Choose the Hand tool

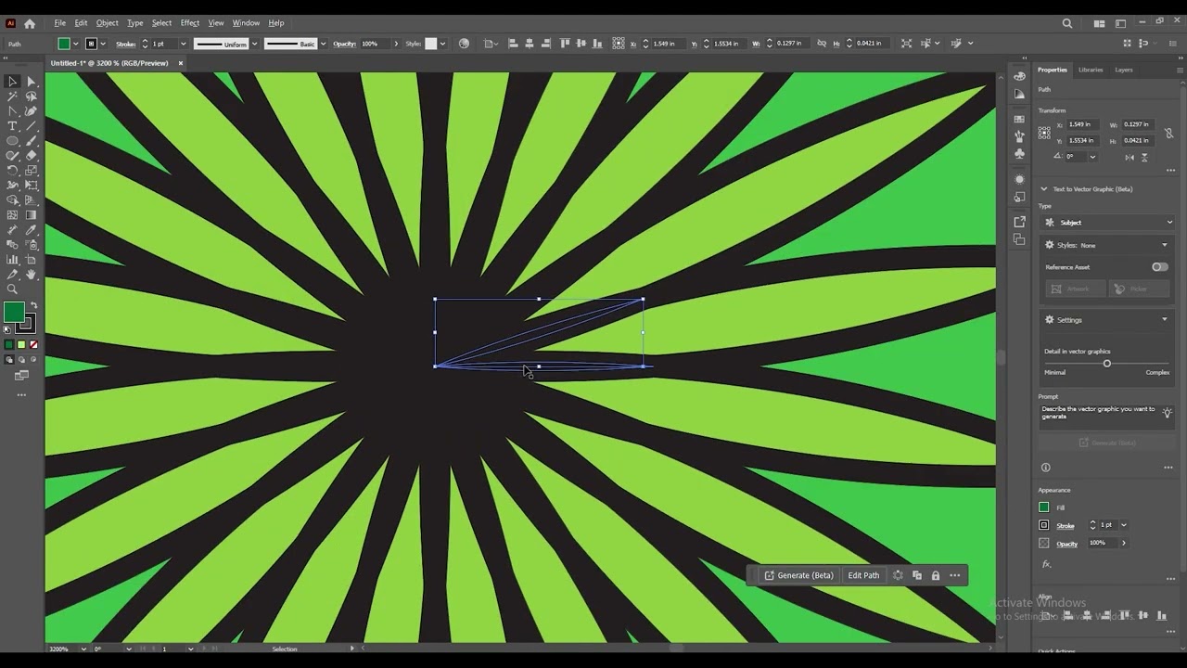(x=31, y=275)
